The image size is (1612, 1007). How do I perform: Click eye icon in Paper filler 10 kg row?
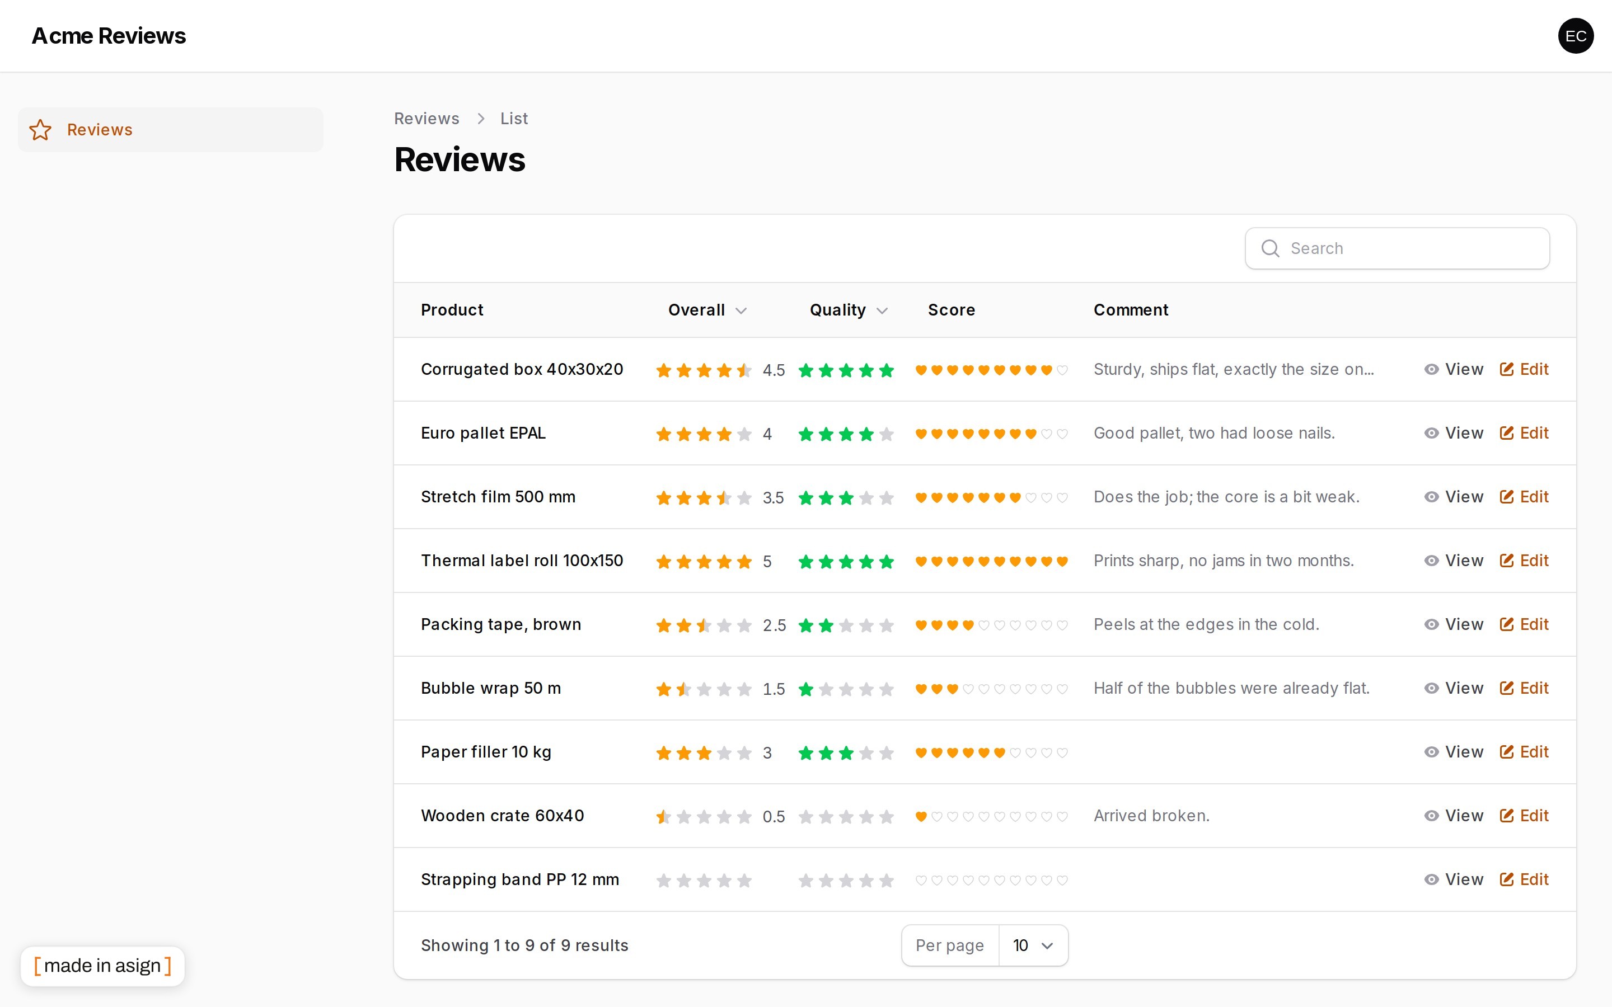[1431, 752]
